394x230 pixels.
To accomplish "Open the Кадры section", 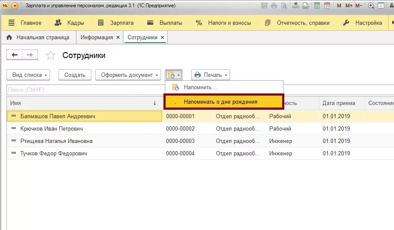I will pyautogui.click(x=69, y=23).
